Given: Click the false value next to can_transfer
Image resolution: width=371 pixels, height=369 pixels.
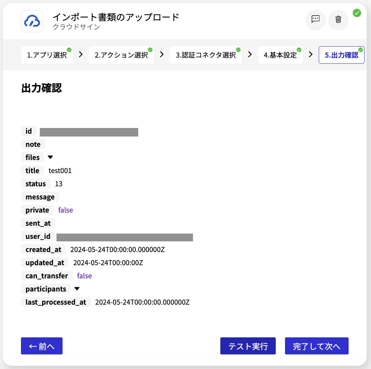Looking at the screenshot, I should 85,276.
